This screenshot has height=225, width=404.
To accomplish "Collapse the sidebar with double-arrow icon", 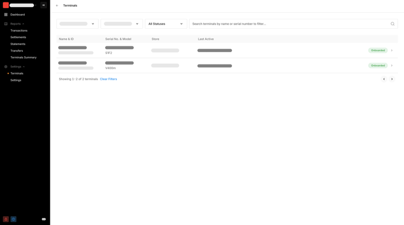I will [x=43, y=5].
